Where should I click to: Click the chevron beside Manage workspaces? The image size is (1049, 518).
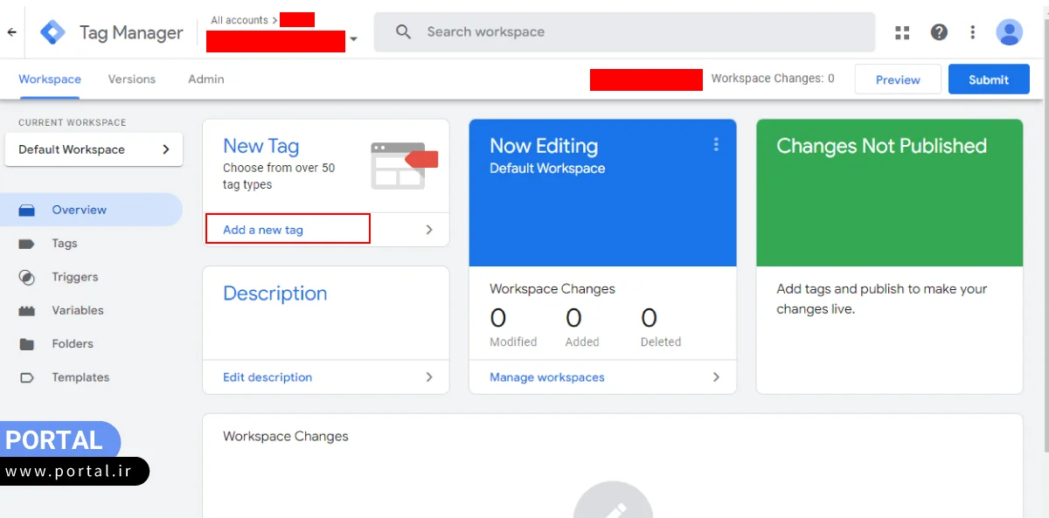pos(716,377)
